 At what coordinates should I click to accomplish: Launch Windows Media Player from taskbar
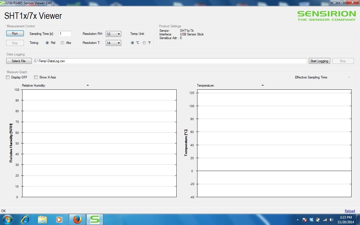pos(59,219)
